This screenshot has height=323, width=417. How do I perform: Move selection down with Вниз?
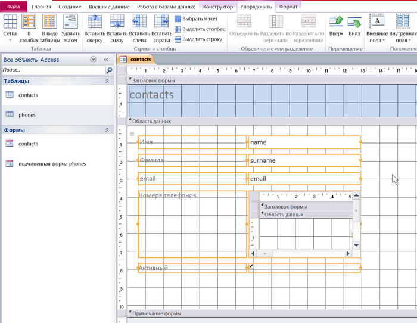point(354,26)
